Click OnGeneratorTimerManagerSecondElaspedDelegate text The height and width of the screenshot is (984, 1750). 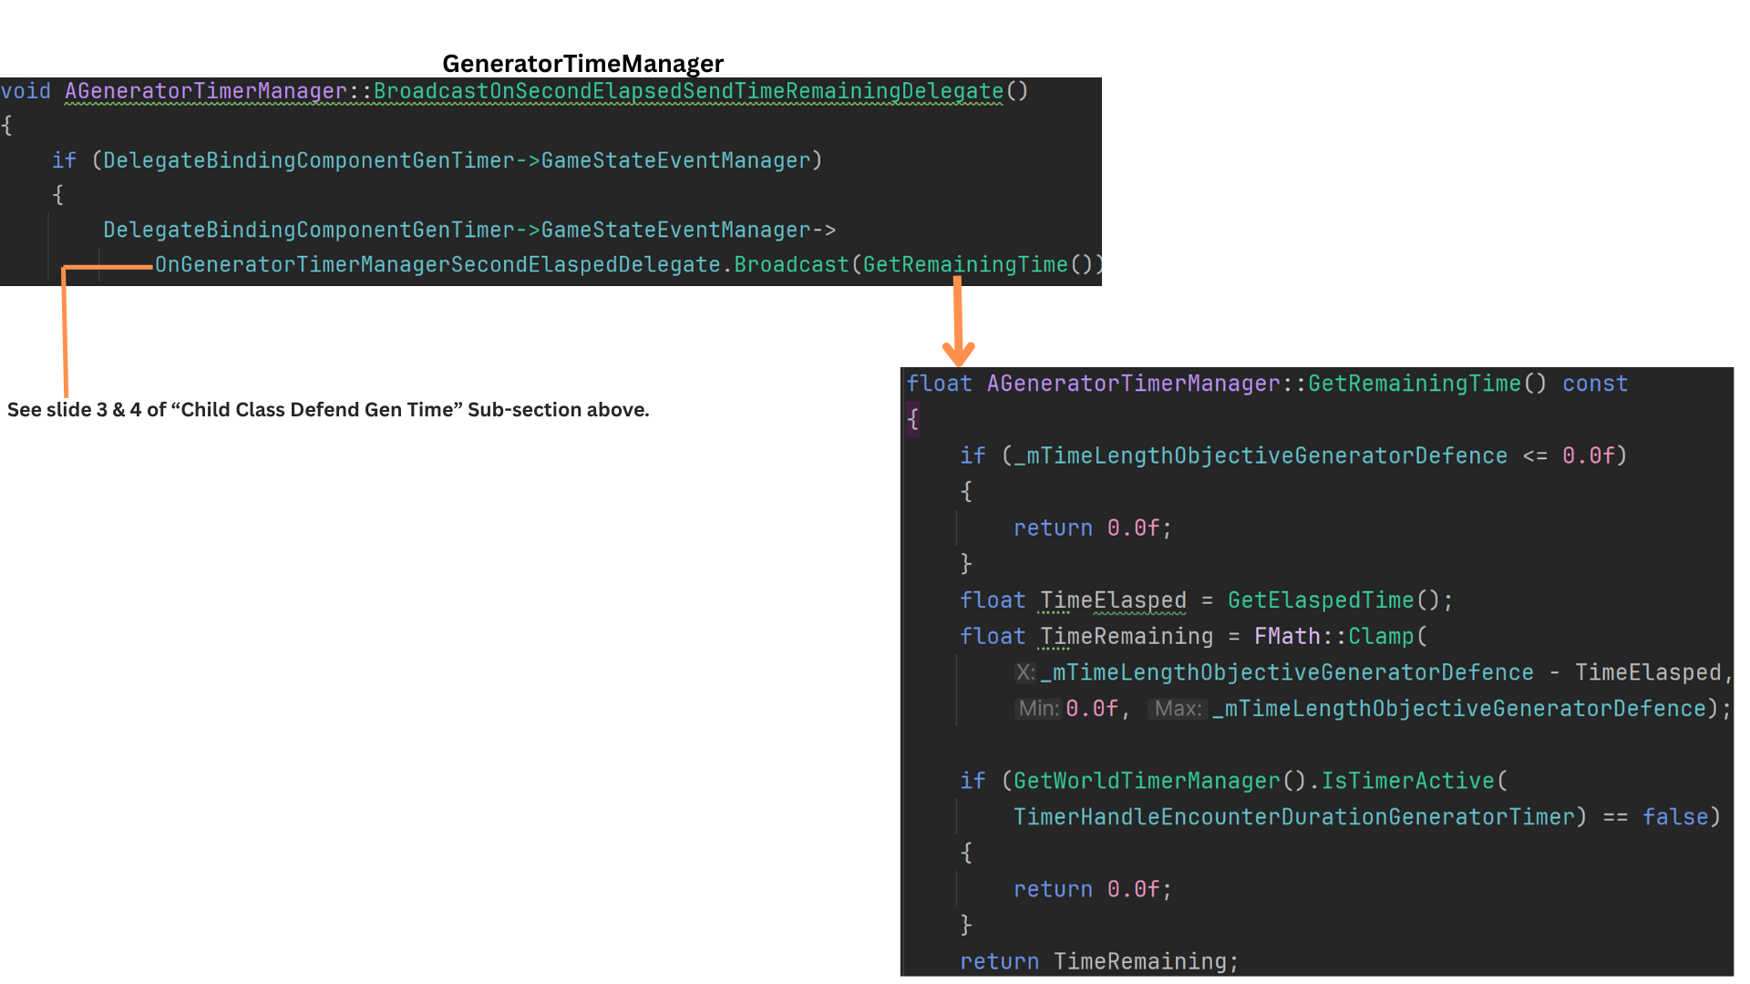437,264
